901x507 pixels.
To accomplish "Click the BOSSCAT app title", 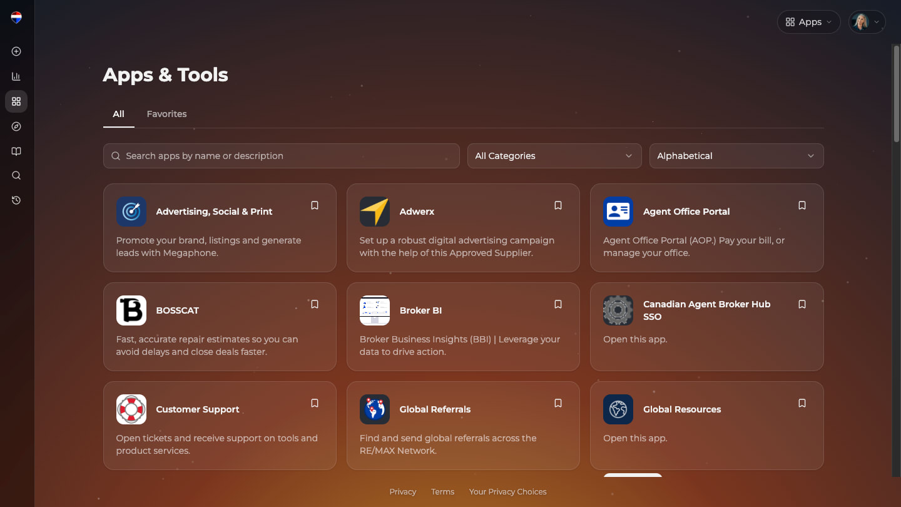I will tap(178, 310).
